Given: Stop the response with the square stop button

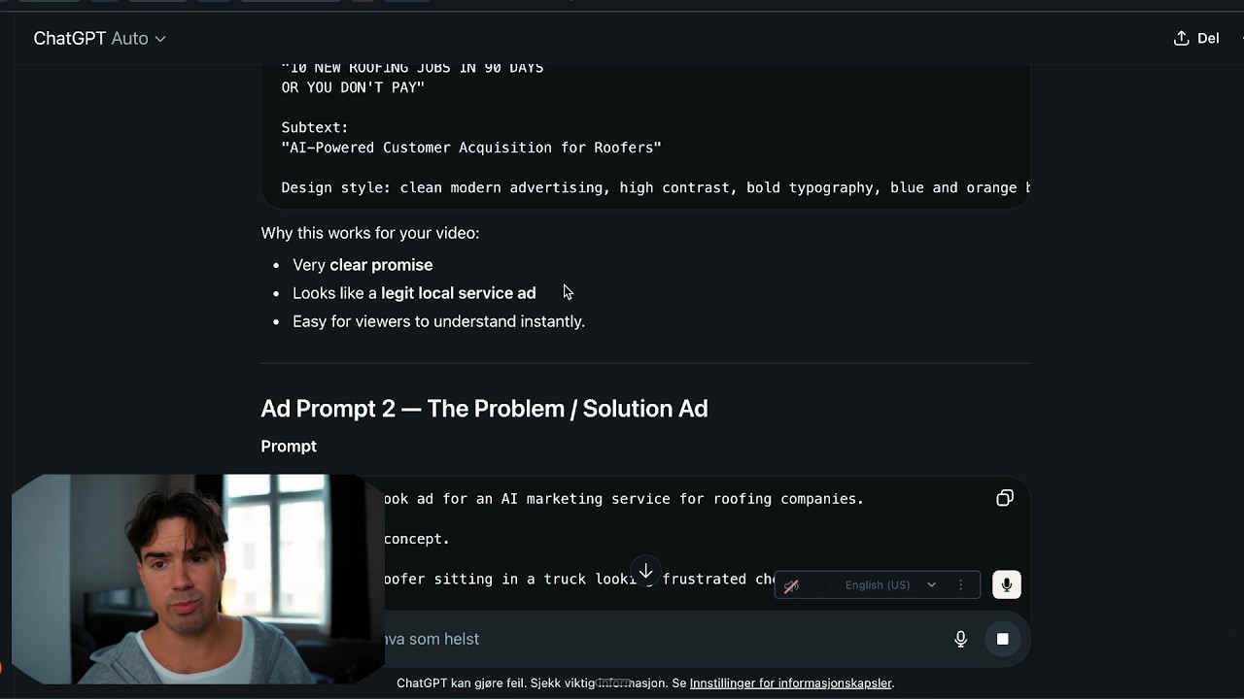Looking at the screenshot, I should [x=1003, y=639].
